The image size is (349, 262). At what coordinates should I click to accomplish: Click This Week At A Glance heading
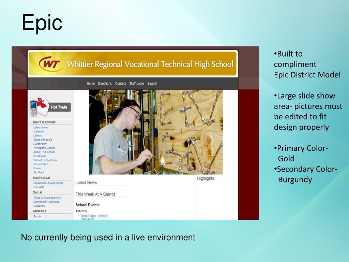click(x=95, y=194)
